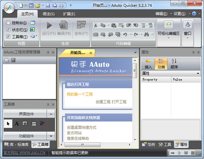Click the Run (F5) play icon
Screen dimensions: 204x159
pos(49,25)
